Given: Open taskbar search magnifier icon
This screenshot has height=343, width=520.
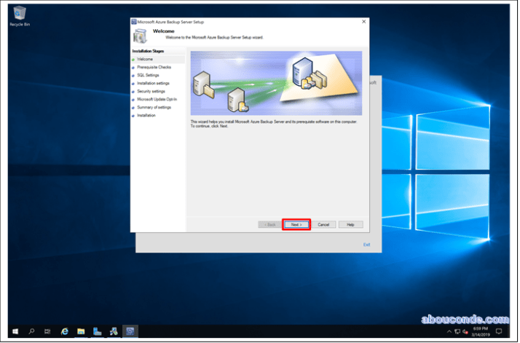Looking at the screenshot, I should click(31, 331).
